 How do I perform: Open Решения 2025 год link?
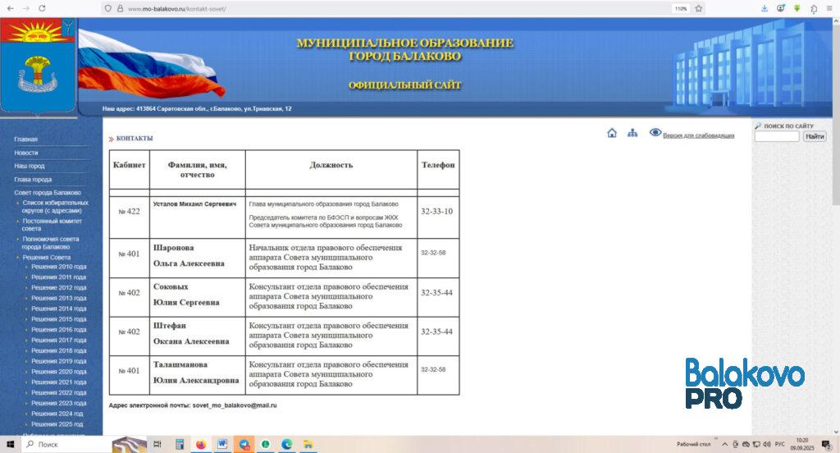click(x=57, y=424)
